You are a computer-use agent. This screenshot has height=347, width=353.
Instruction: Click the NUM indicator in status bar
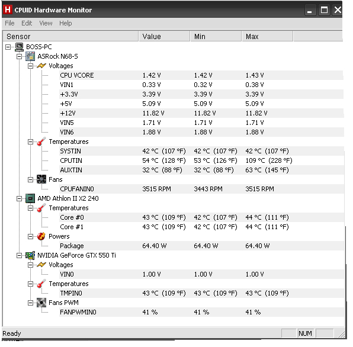(x=305, y=333)
